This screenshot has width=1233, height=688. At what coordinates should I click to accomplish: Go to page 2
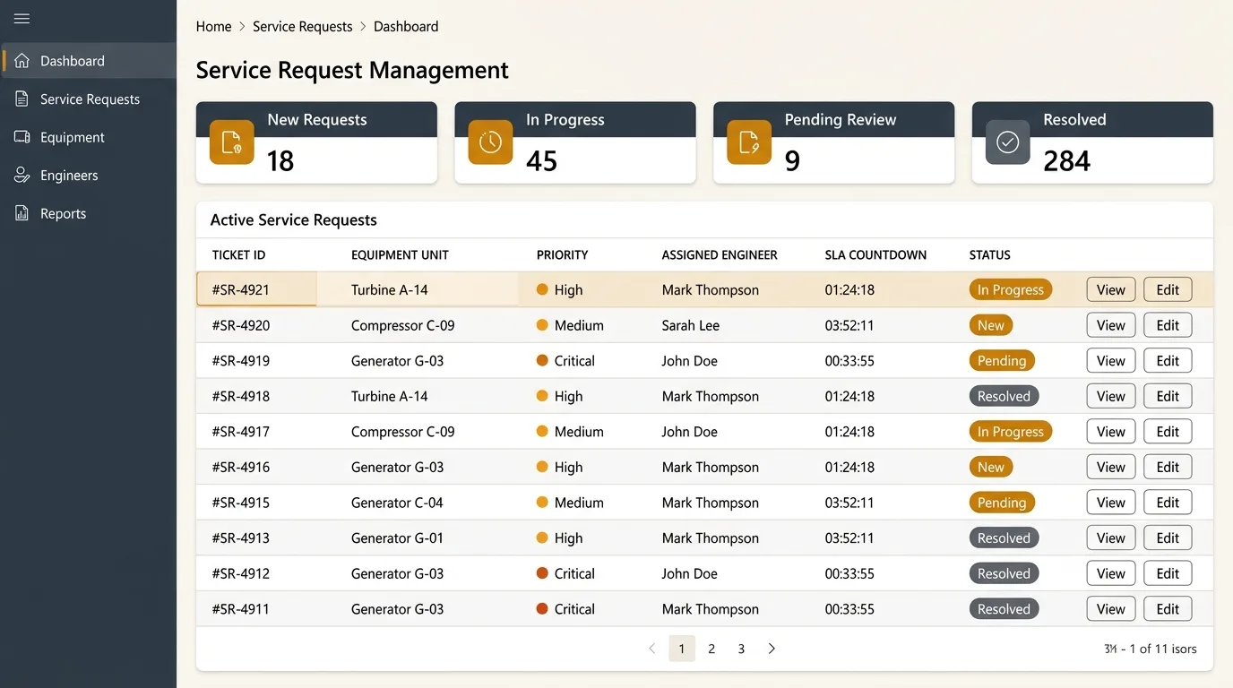711,649
